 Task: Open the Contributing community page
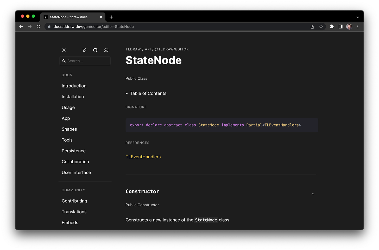point(74,201)
